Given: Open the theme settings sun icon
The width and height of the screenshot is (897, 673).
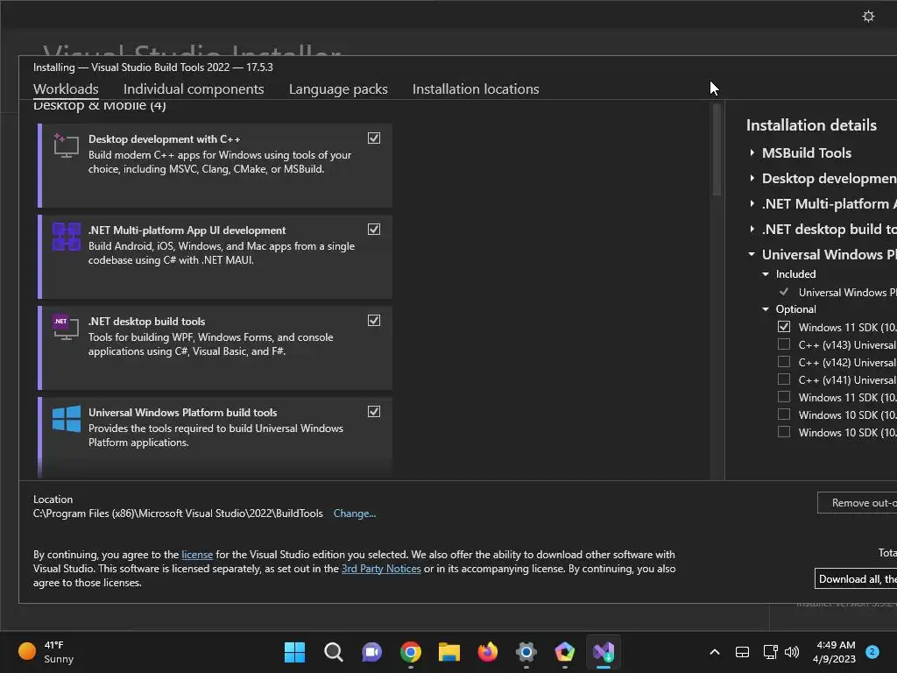Looking at the screenshot, I should pos(868,16).
